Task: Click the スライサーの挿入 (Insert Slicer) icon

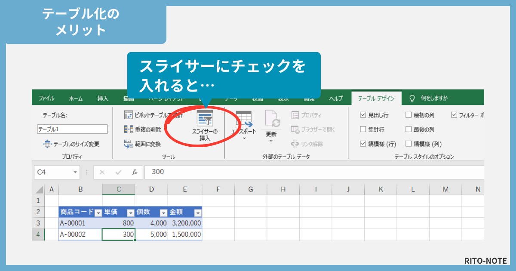Action: (204, 119)
